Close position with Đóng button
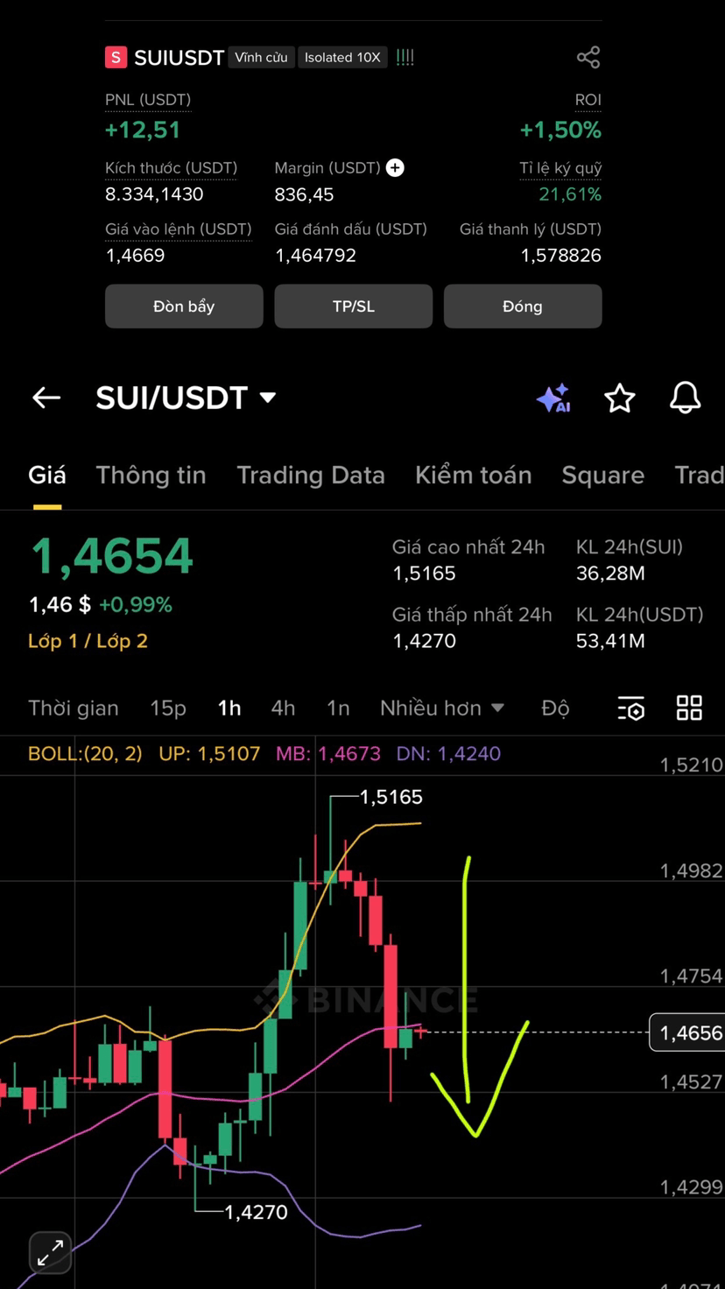The height and width of the screenshot is (1289, 725). (523, 306)
